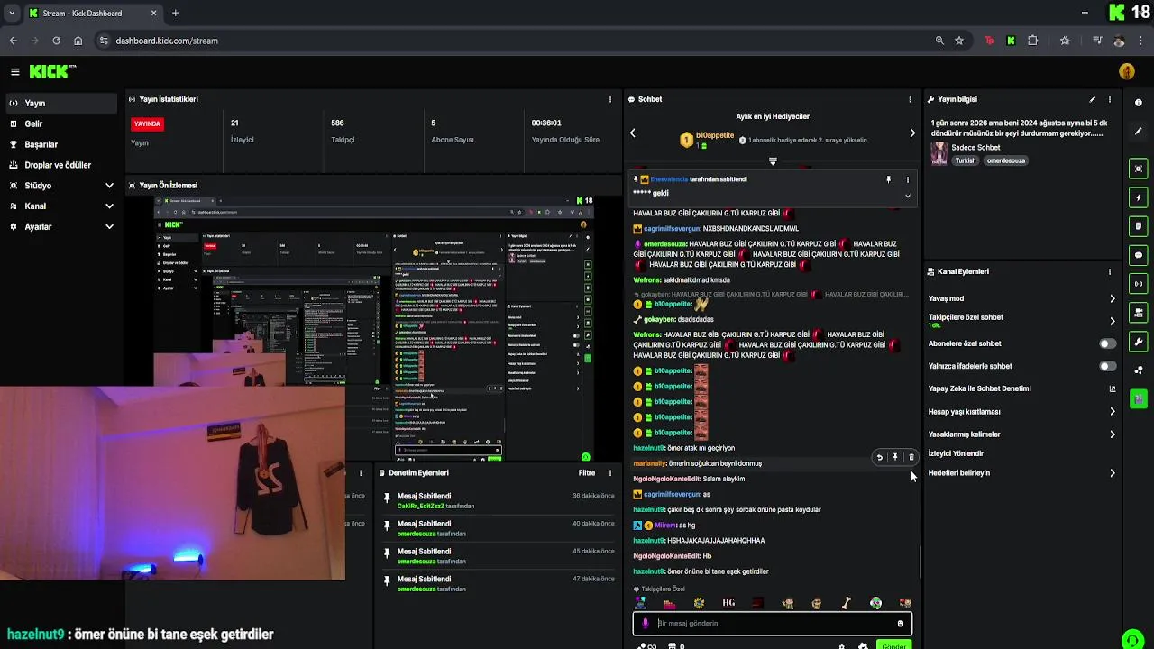
Task: Insert the HG emote from the emote row
Action: click(728, 603)
